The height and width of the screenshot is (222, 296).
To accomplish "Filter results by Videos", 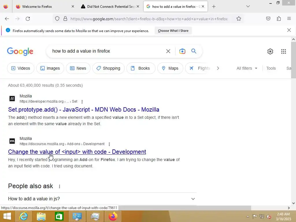I will pos(21,68).
